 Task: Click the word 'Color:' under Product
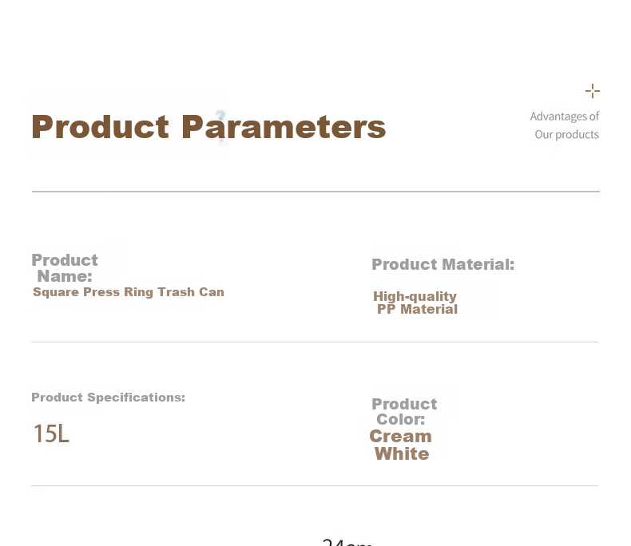(x=401, y=419)
